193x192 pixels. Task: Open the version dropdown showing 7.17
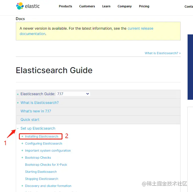[x=73, y=94]
